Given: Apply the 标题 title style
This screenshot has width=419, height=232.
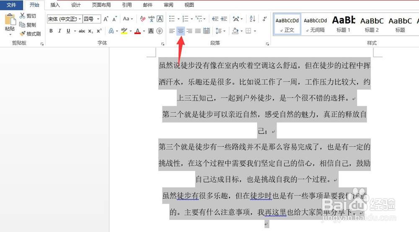Looking at the screenshot, I should click(x=400, y=24).
